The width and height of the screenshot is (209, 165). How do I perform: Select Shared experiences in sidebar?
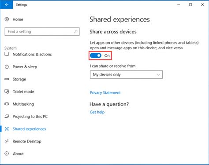29,129
